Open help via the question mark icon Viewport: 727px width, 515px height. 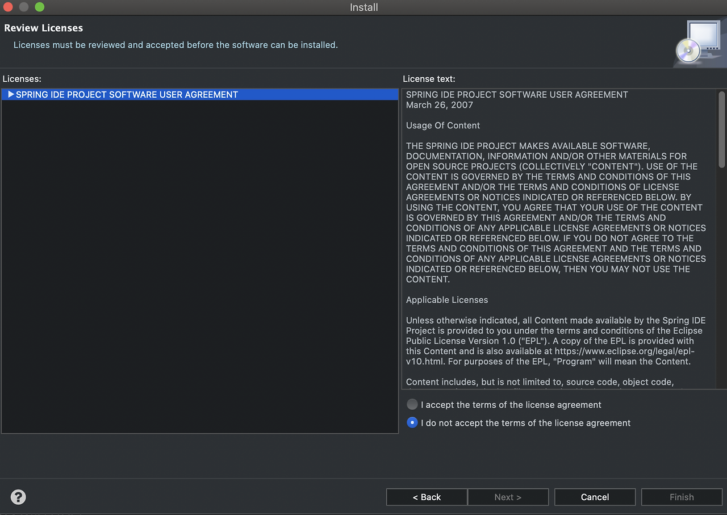pos(18,497)
